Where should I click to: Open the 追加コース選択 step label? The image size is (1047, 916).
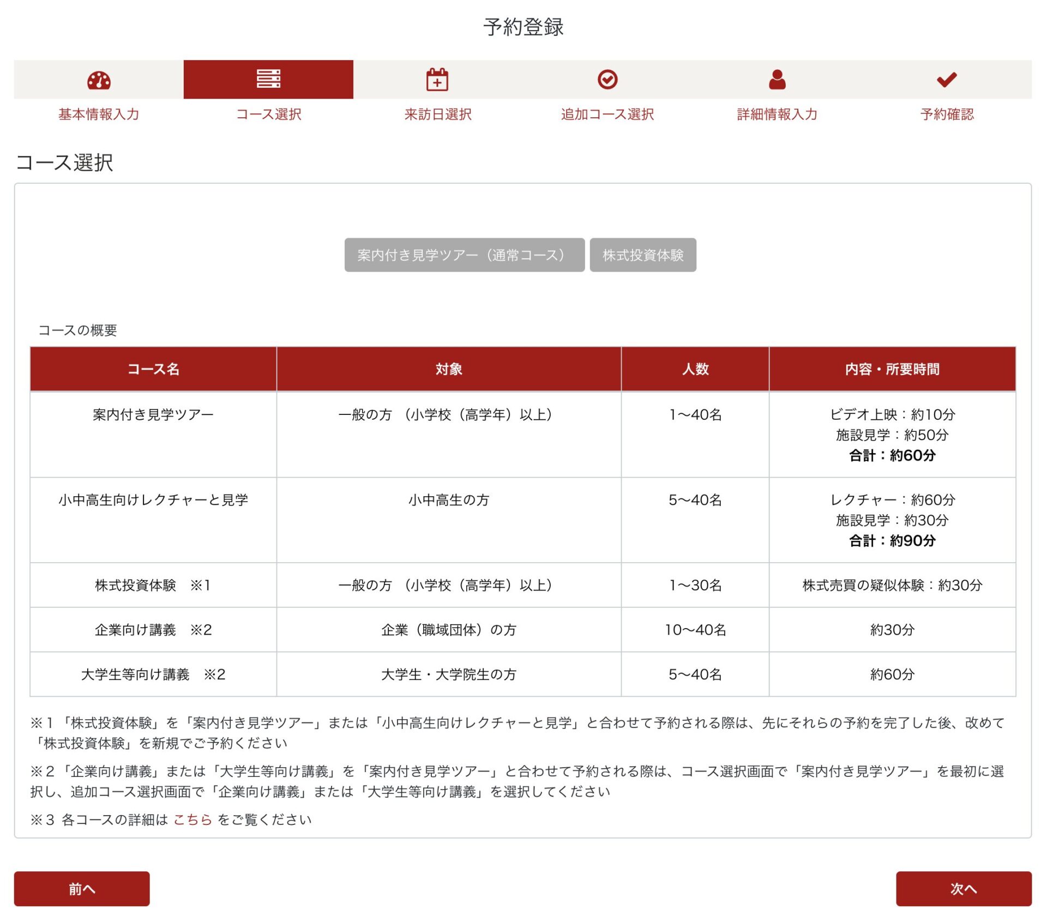[607, 114]
